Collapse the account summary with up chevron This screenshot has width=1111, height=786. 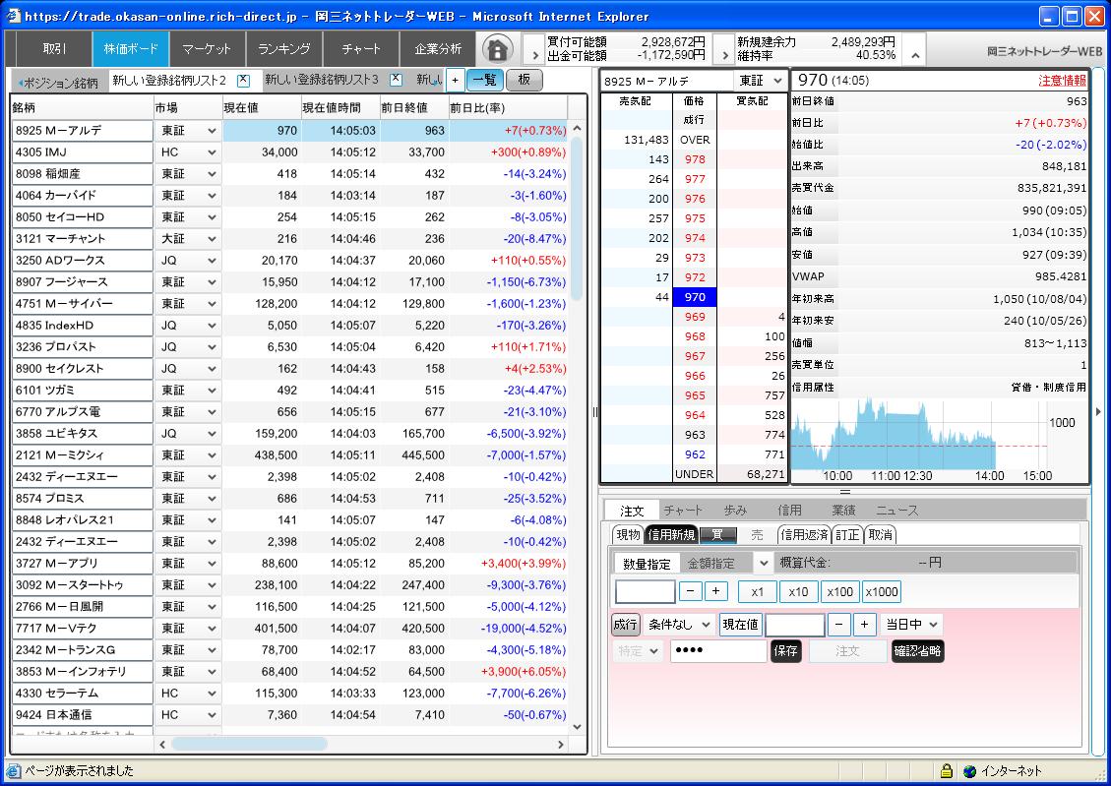pyautogui.click(x=915, y=55)
